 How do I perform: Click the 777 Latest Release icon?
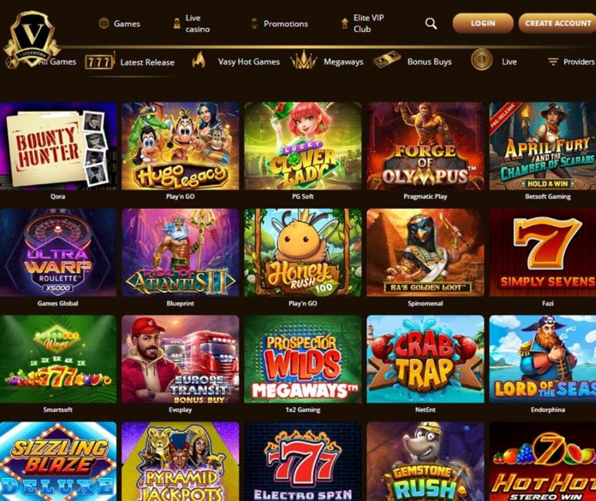[x=99, y=62]
